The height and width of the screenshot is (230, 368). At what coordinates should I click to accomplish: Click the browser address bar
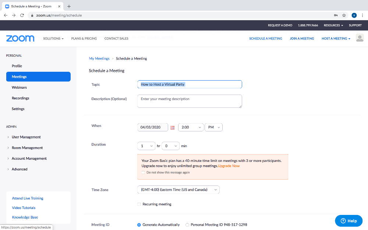(x=181, y=15)
